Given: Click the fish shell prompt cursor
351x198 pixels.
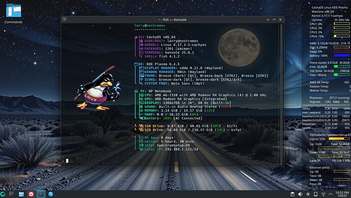Looking at the screenshot, I should (67, 161).
